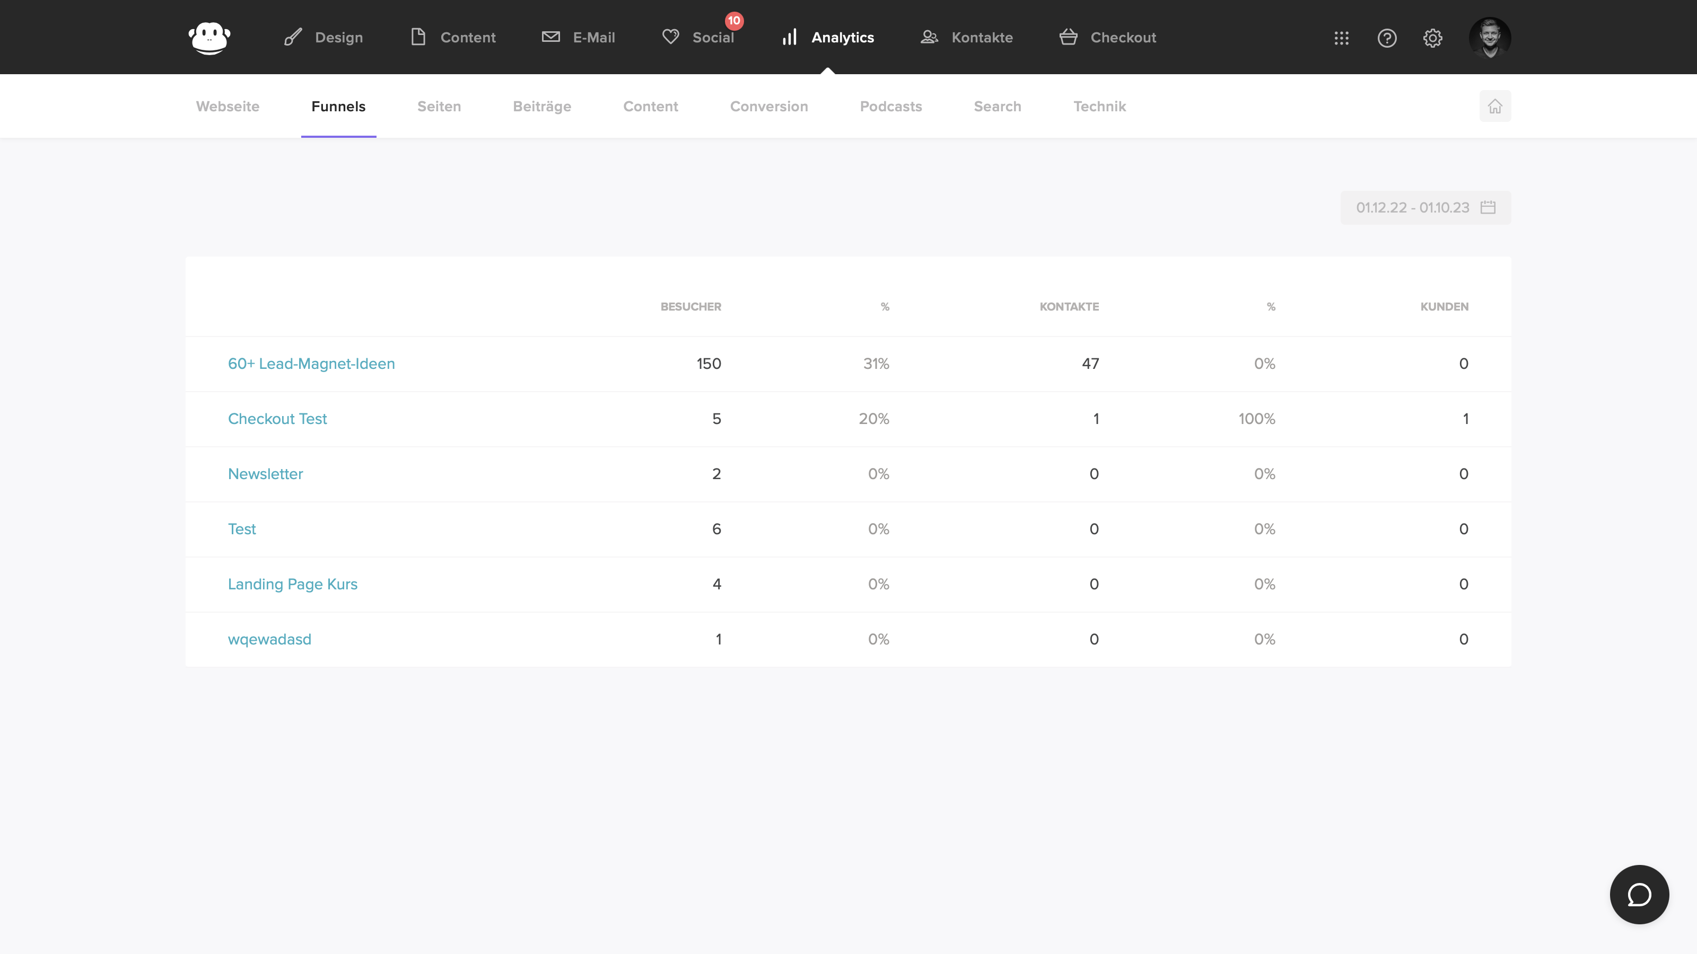Image resolution: width=1697 pixels, height=954 pixels.
Task: Open the Checkout Test funnel
Action: pyautogui.click(x=277, y=419)
